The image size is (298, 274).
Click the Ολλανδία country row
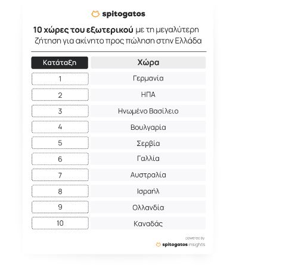(x=148, y=207)
